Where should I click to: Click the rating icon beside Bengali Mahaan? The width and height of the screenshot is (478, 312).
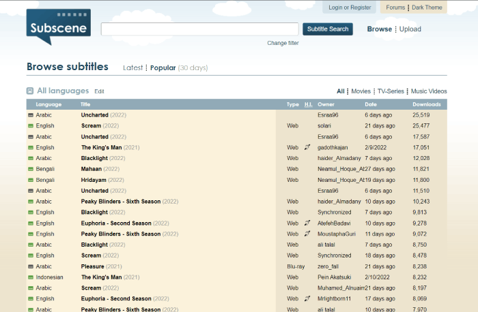point(31,169)
